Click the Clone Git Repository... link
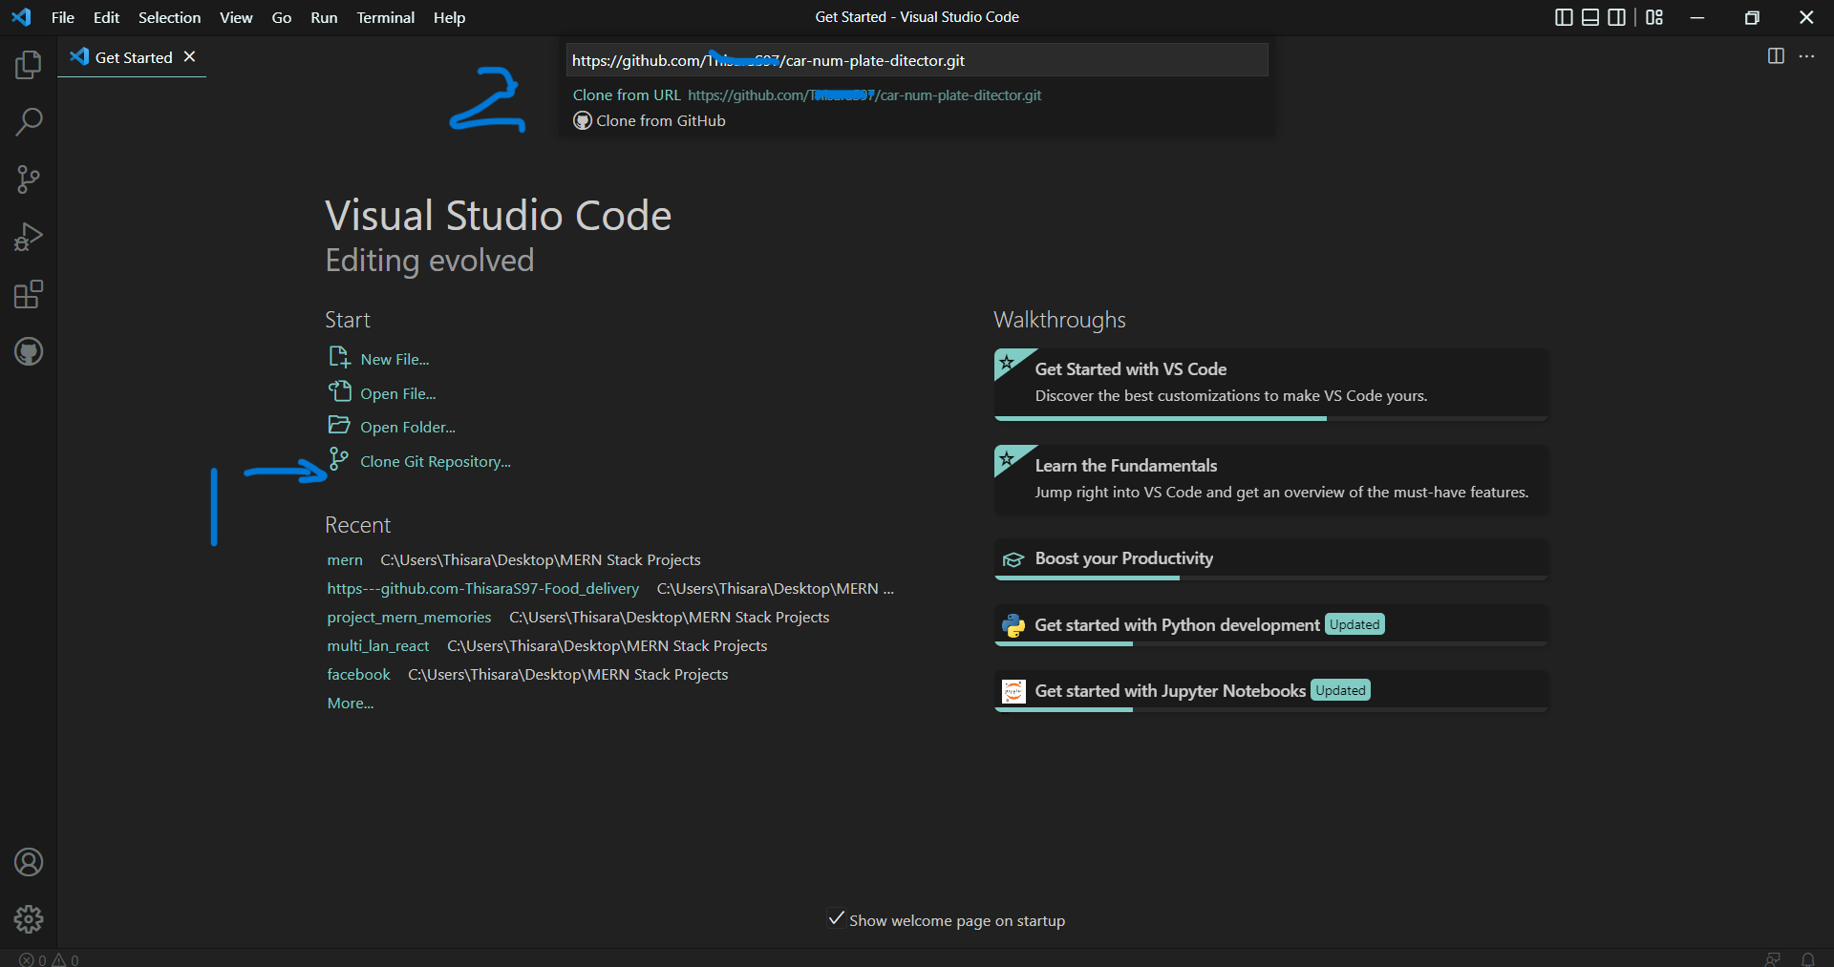The height and width of the screenshot is (967, 1834). click(436, 461)
